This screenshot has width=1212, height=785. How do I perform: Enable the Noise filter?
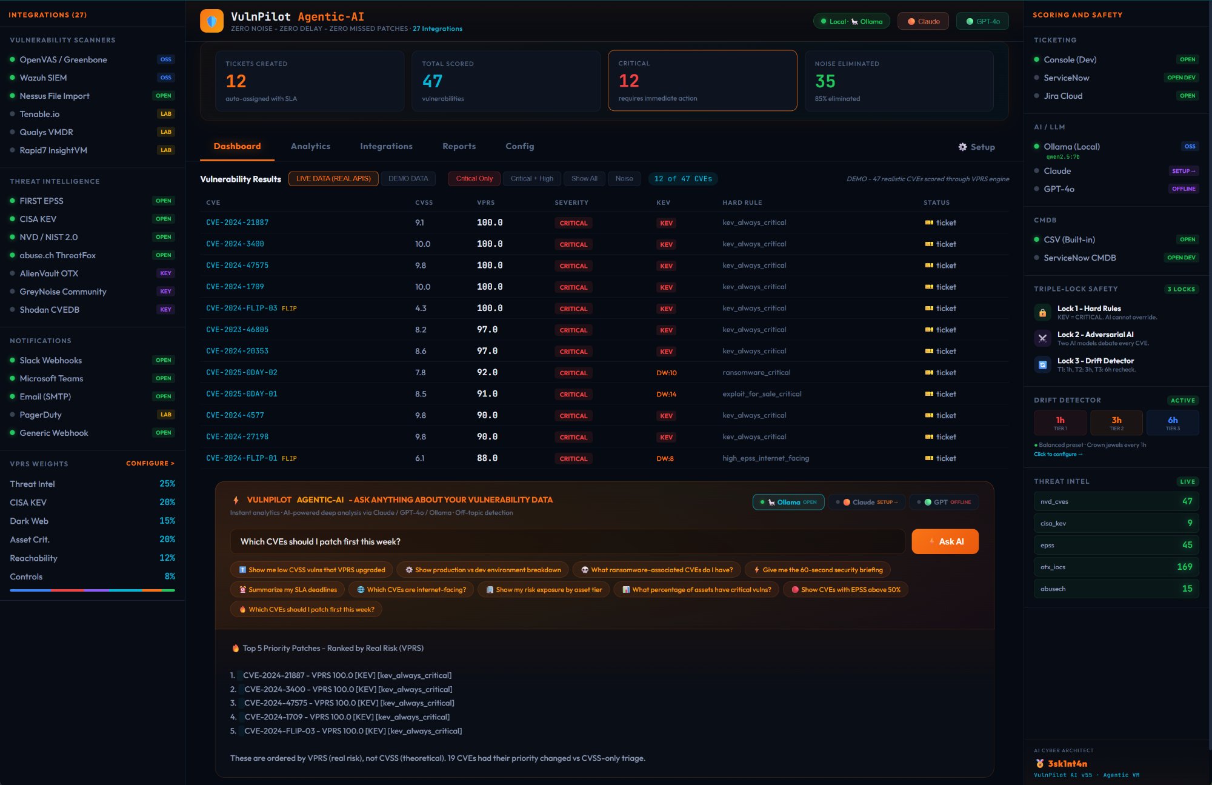[x=624, y=178]
